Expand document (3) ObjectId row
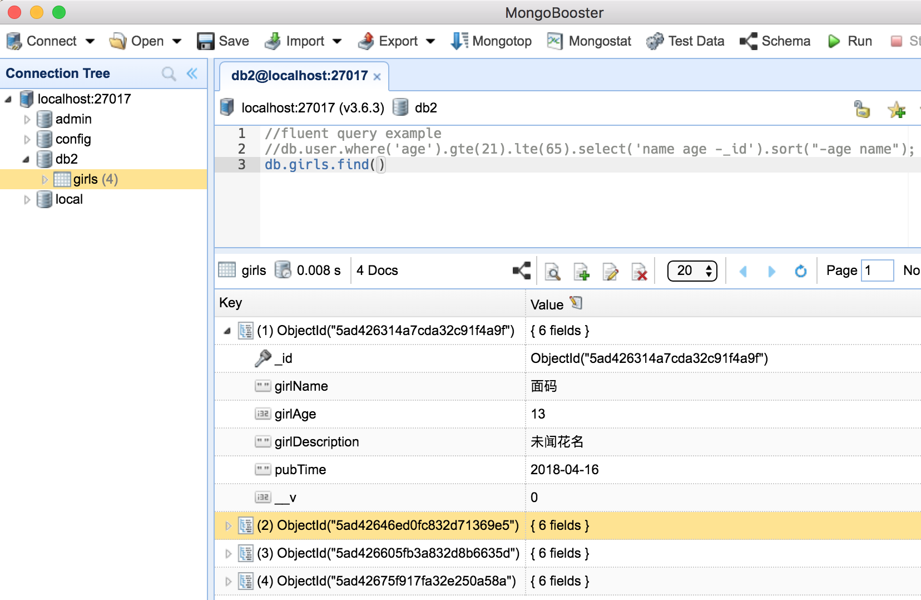Image resolution: width=921 pixels, height=600 pixels. [227, 554]
